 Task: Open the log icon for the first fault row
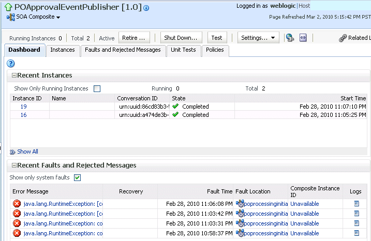(357, 204)
